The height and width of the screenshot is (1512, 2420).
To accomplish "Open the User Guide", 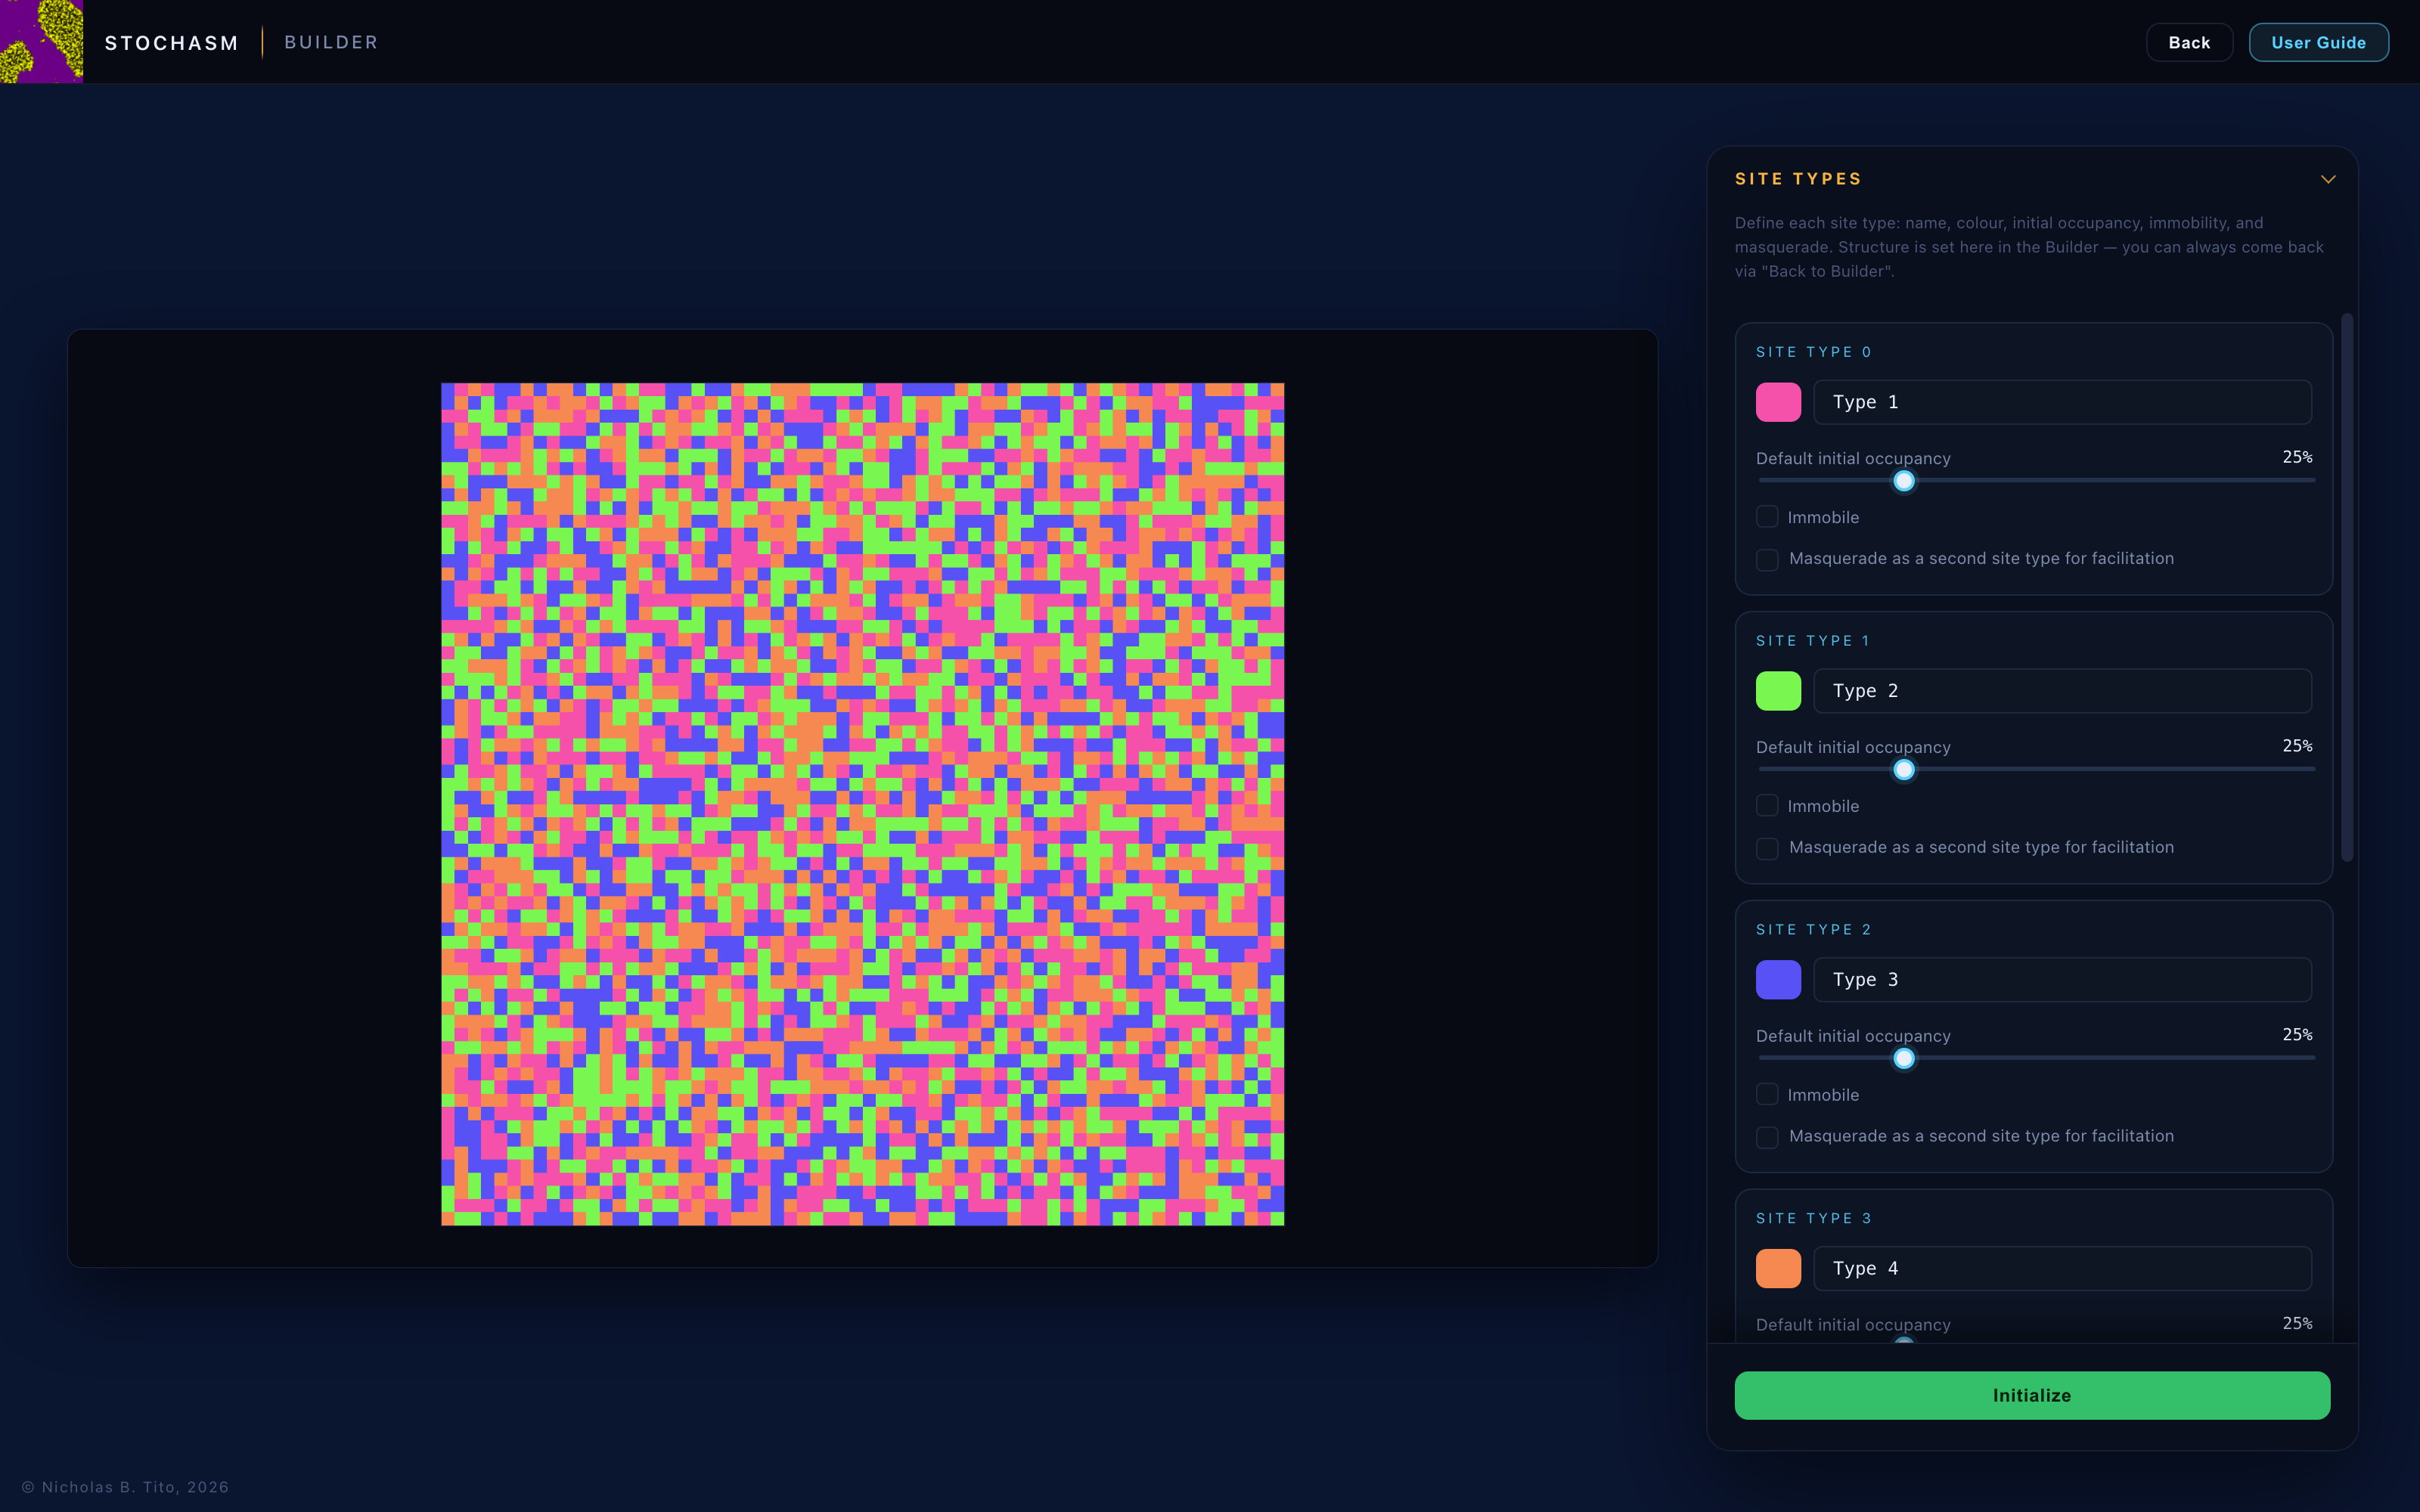I will (x=2318, y=42).
